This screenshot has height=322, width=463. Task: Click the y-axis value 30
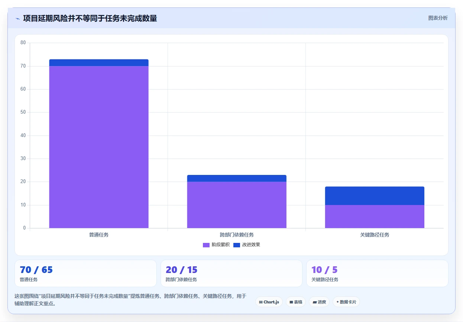coord(23,159)
